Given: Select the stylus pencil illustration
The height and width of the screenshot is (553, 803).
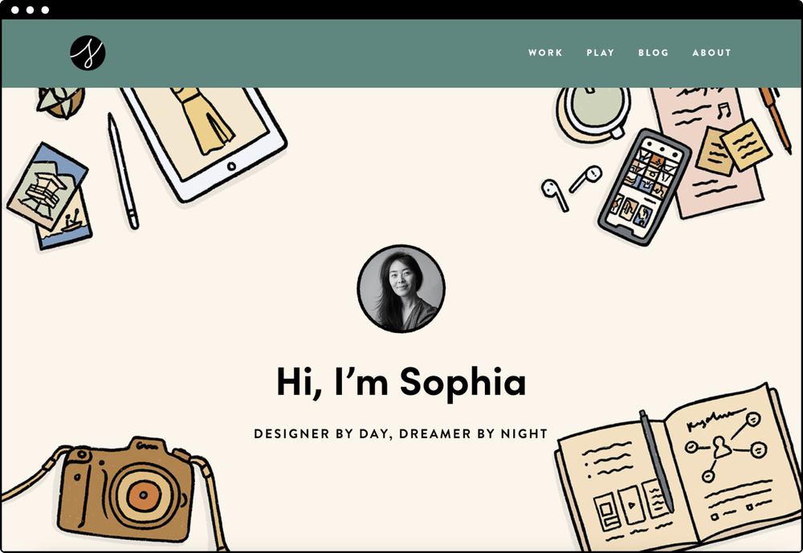Looking at the screenshot, I should [123, 171].
